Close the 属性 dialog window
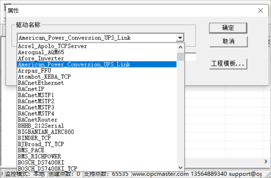The image size is (271, 178). [x=260, y=11]
